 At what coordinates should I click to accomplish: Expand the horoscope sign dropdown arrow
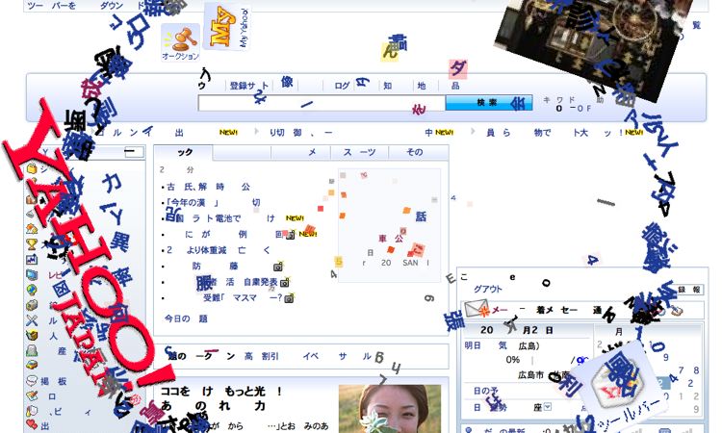coord(547,406)
